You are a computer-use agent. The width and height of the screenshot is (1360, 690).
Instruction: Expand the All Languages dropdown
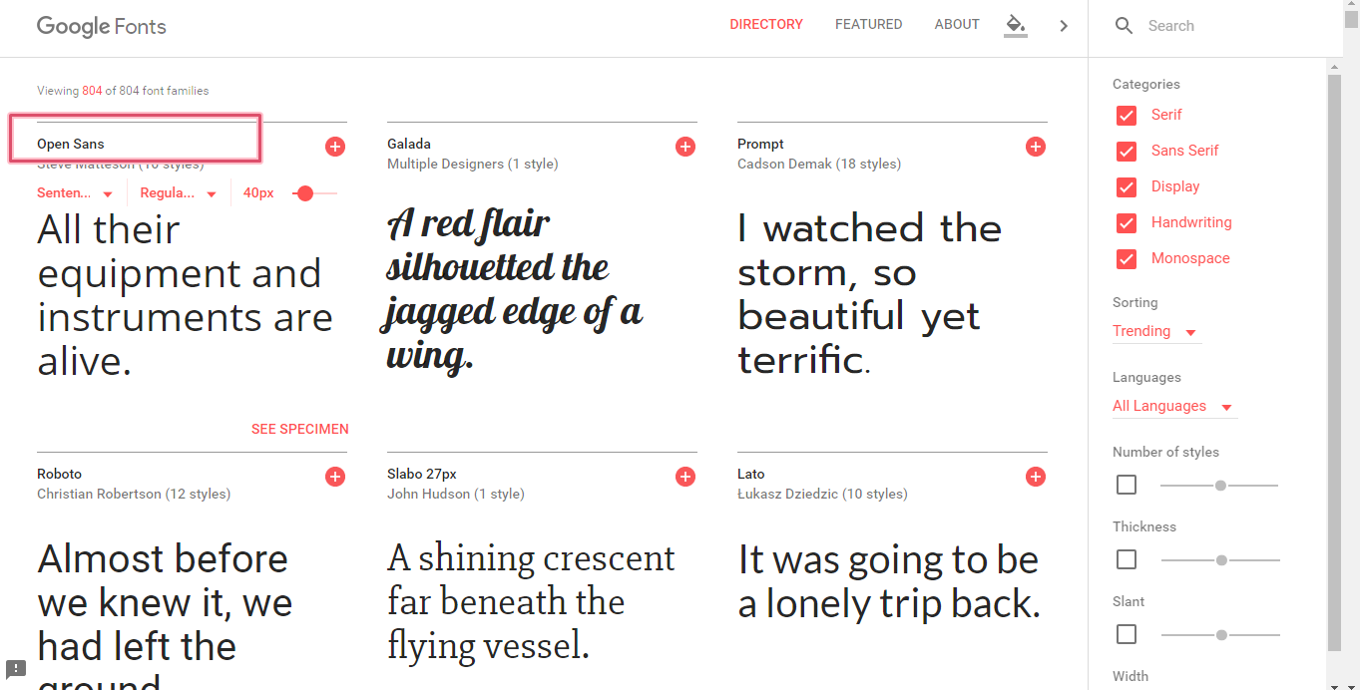coord(1173,406)
